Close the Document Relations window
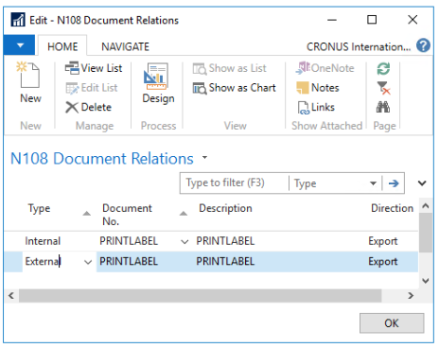Screen dimensions: 439x348 (x=413, y=20)
